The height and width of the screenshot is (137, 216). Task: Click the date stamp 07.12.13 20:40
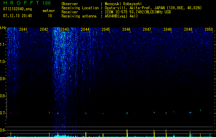[18, 16]
